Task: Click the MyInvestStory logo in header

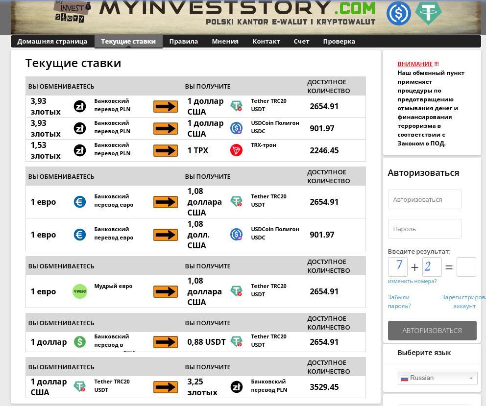Action: (73, 12)
